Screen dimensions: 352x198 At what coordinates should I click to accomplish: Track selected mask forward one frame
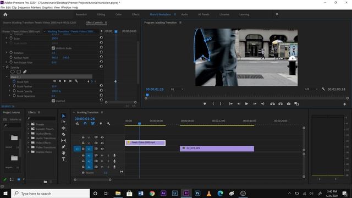[70, 81]
